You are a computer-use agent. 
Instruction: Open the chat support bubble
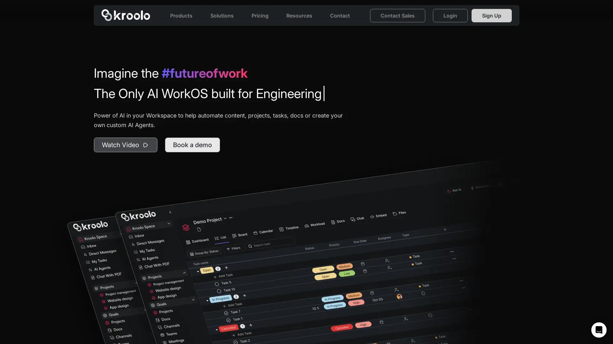pos(599,330)
